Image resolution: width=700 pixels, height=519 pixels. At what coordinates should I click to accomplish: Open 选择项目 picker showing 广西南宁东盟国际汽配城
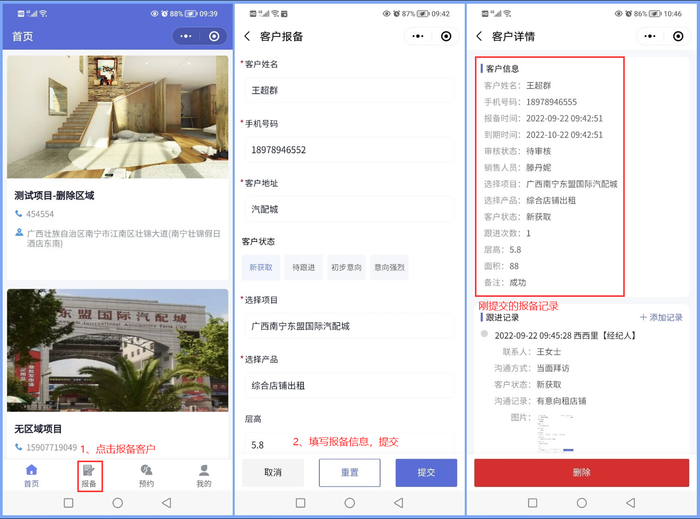coord(350,326)
